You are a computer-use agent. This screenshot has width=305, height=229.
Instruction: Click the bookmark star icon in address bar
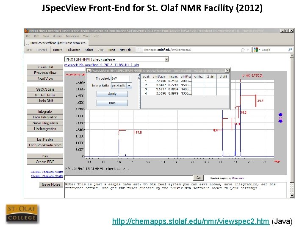pyautogui.click(x=243, y=50)
